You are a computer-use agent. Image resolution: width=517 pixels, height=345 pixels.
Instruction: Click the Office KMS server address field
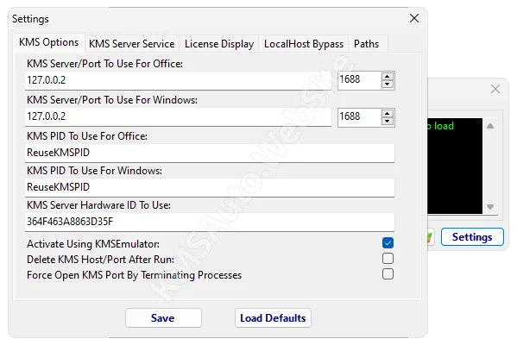point(179,80)
